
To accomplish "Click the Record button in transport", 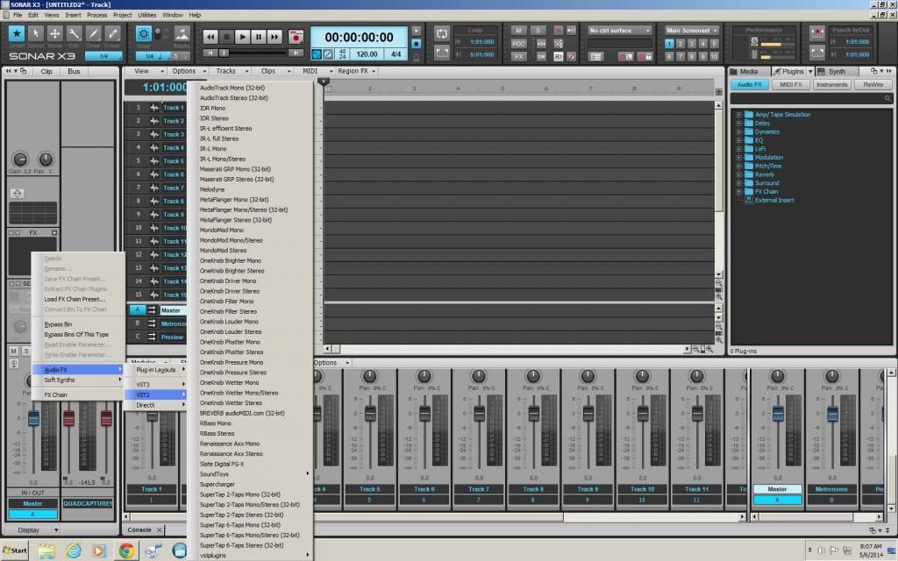I will click(x=296, y=37).
